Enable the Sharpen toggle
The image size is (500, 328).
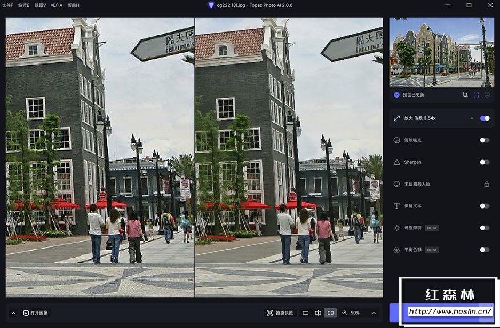485,162
